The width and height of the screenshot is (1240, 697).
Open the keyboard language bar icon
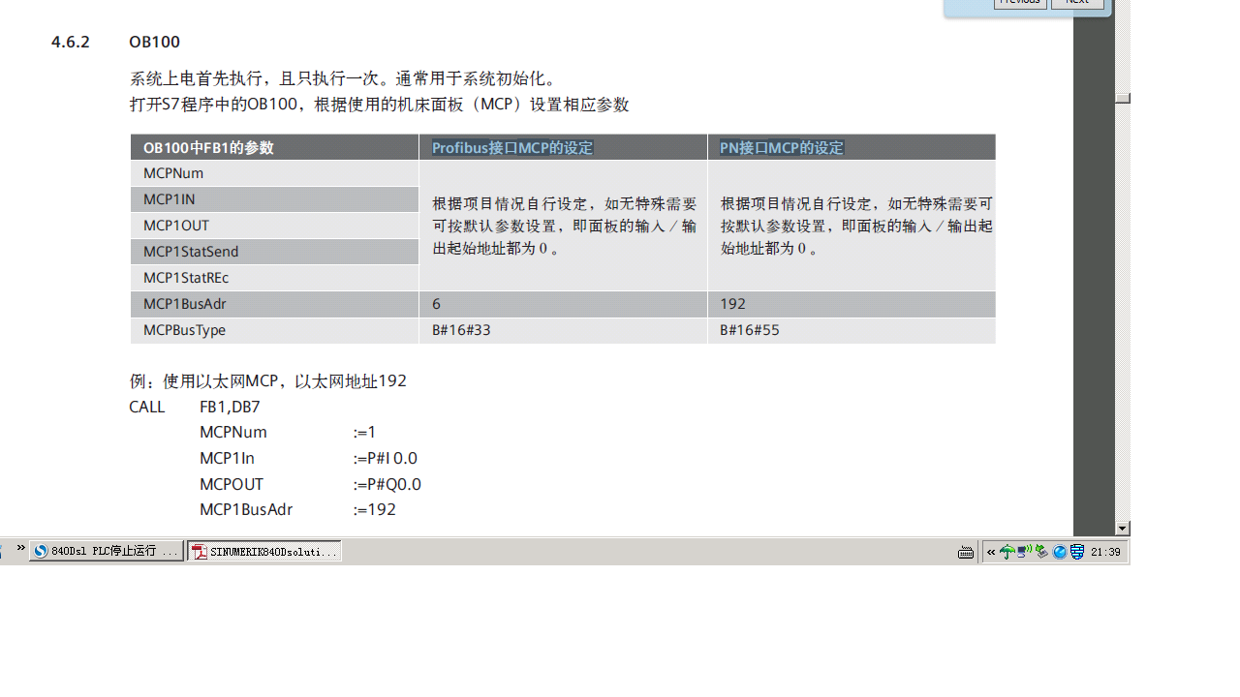tap(966, 552)
